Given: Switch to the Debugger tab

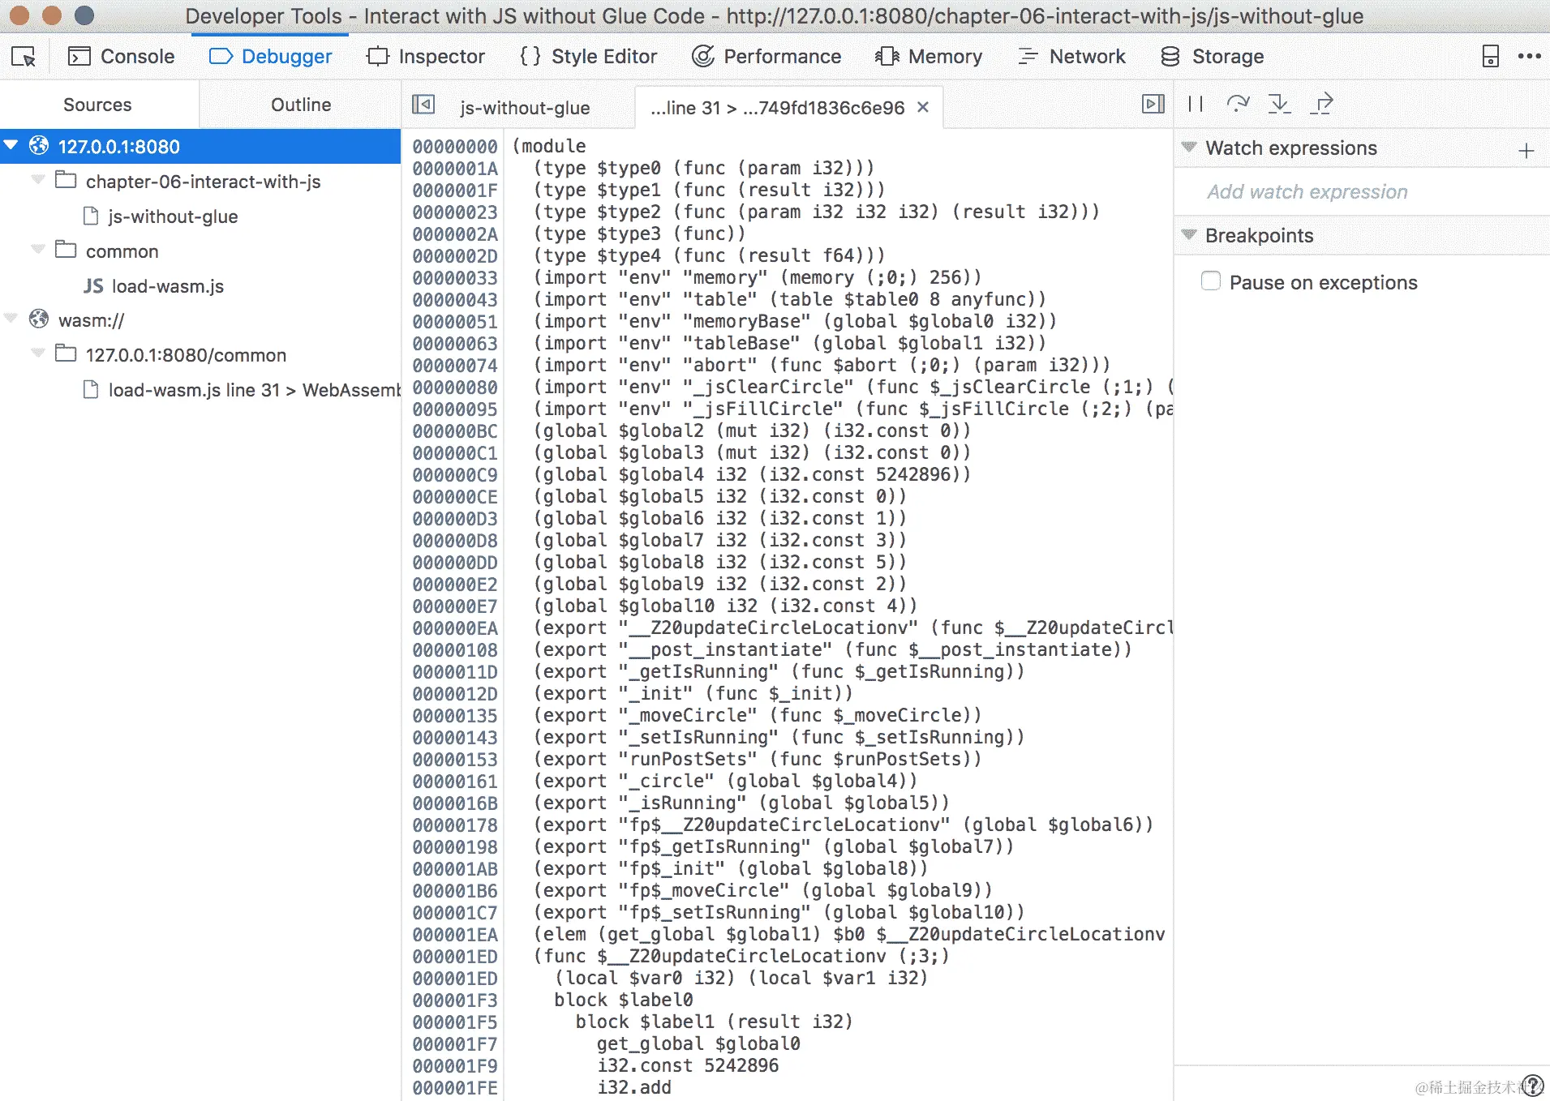Looking at the screenshot, I should pyautogui.click(x=270, y=57).
